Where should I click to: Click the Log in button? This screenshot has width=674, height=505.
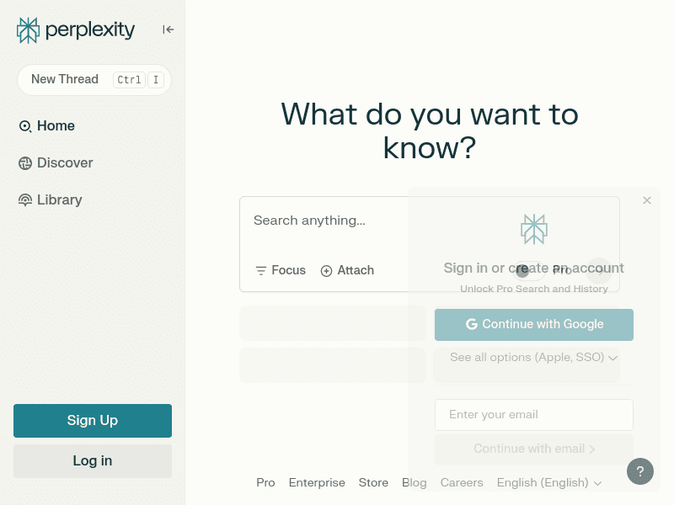[x=93, y=461]
